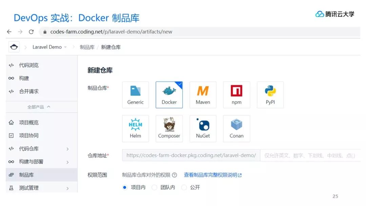Click the checkbox icon beside 项目协同
366x206 pixels.
pyautogui.click(x=11, y=136)
